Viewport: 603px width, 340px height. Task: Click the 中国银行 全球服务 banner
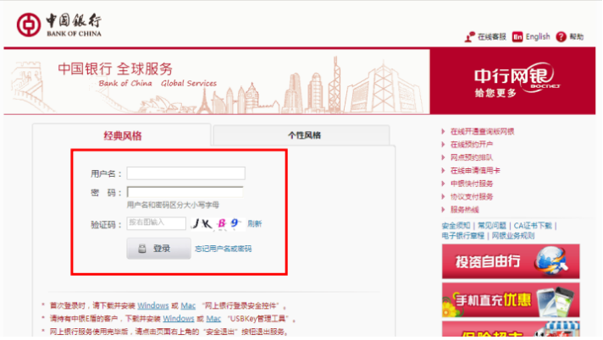pos(217,81)
